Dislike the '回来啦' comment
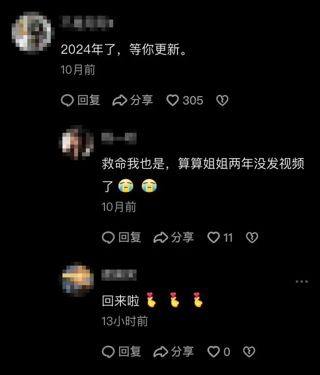Viewport: 320px width, 375px height. (249, 352)
